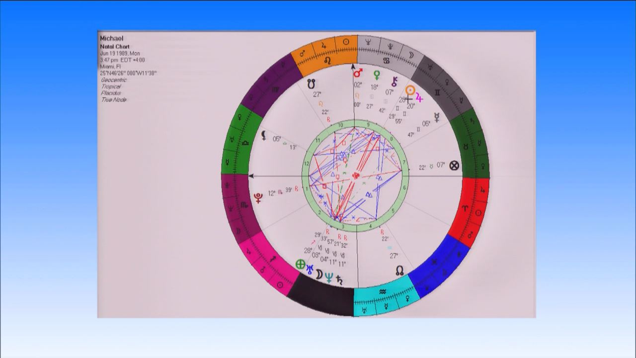Viewport: 636px width, 358px height.
Task: Click the red Mars glyph near the Midheaven
Action: [358, 74]
